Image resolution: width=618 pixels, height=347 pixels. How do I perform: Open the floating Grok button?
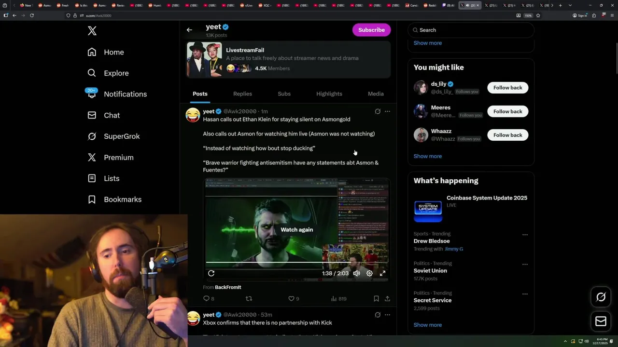pos(601,297)
